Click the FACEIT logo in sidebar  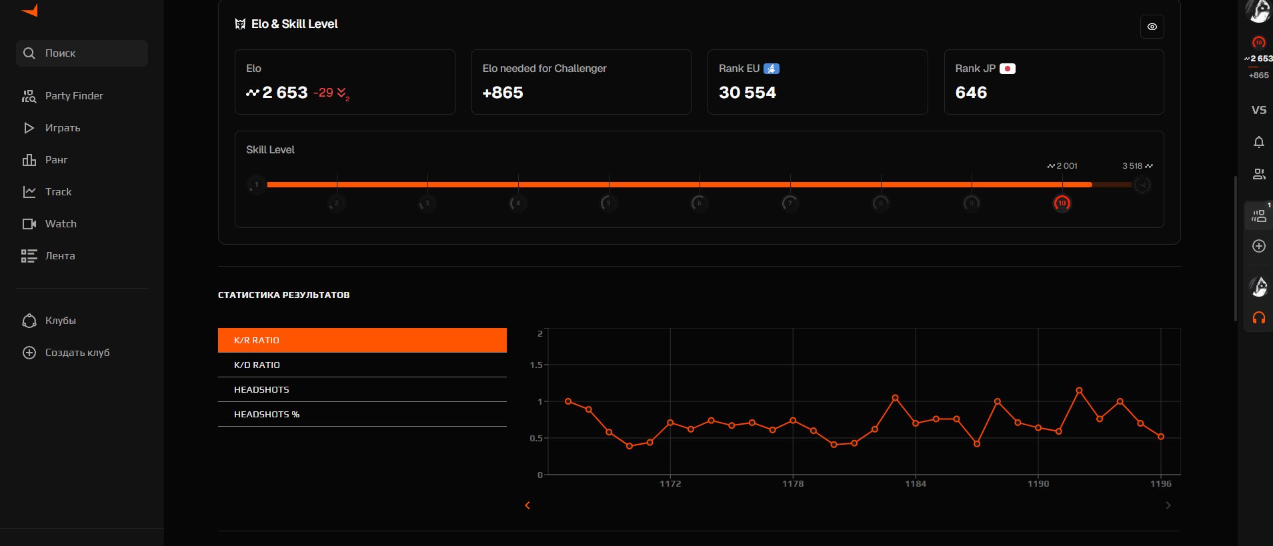(x=30, y=11)
